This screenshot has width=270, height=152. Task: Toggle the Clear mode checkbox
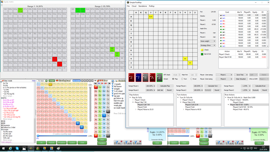pos(3,81)
